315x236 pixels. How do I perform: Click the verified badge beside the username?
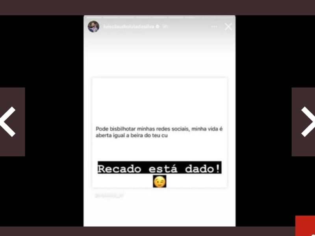158,26
